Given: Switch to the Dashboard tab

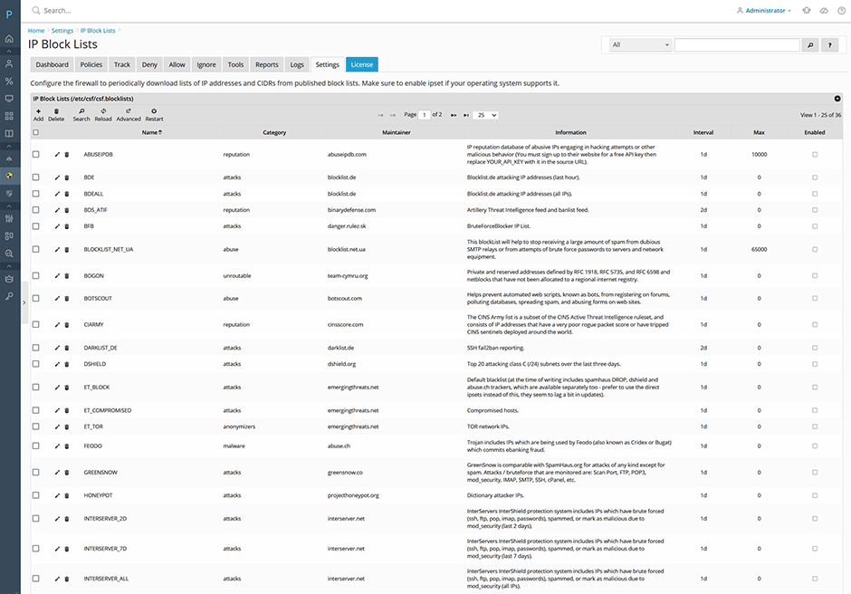Looking at the screenshot, I should pos(52,64).
